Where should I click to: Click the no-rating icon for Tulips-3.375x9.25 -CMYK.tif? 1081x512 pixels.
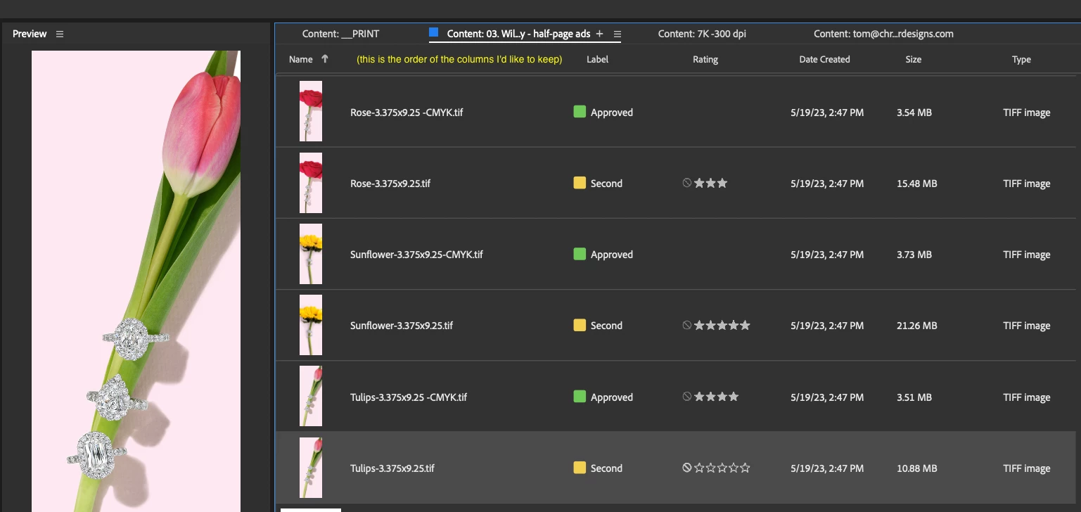[x=687, y=397]
